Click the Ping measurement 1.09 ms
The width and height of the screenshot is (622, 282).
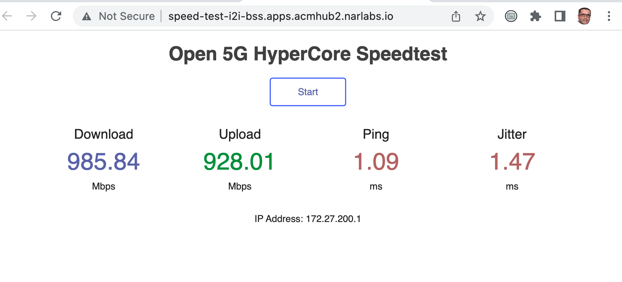click(376, 162)
